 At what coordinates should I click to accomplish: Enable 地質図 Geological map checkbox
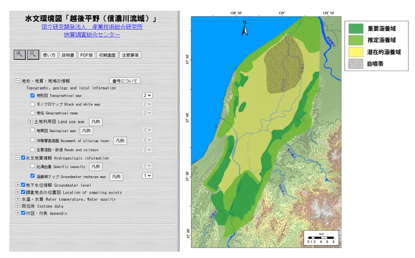[32, 130]
